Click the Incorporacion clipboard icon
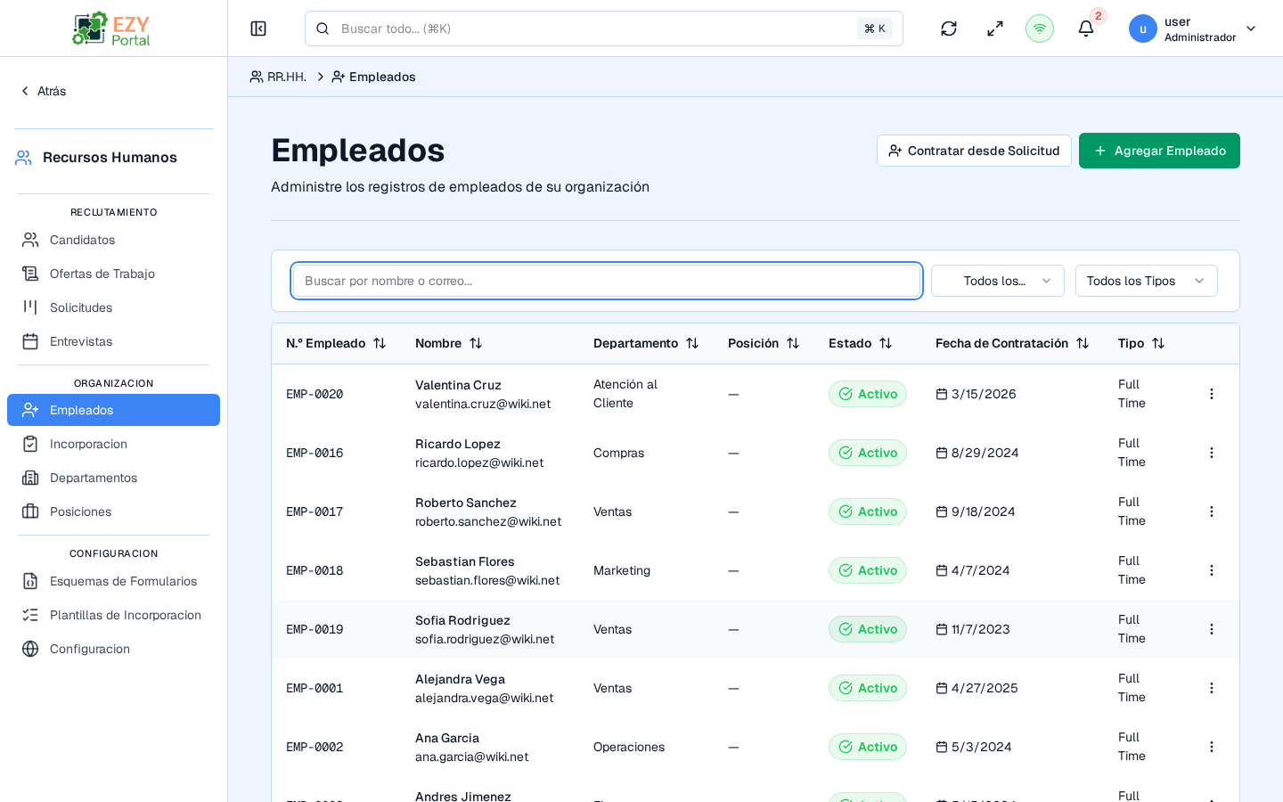This screenshot has height=802, width=1283. [30, 444]
